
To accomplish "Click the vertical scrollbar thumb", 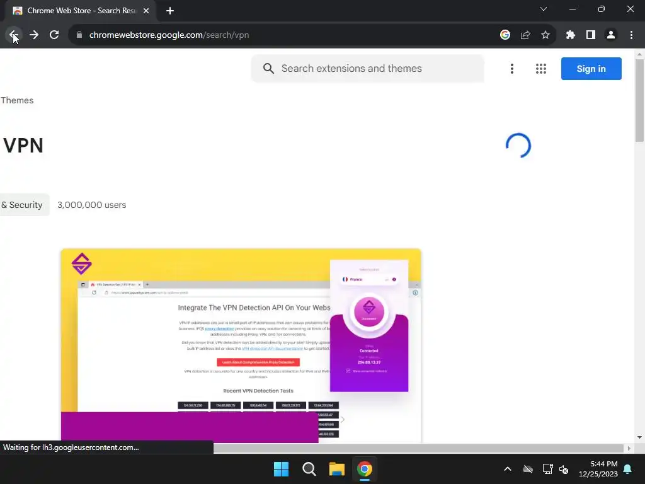I will 639,101.
